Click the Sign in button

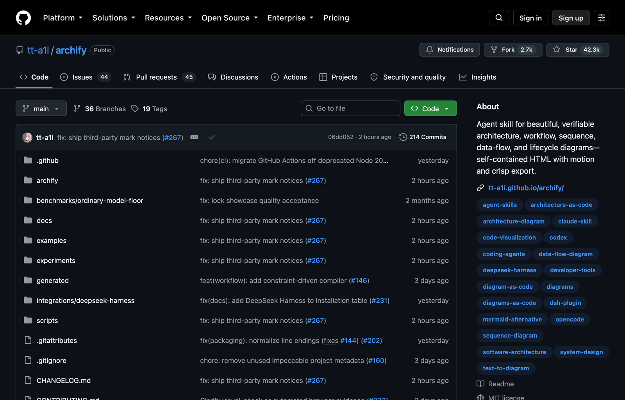click(x=530, y=18)
